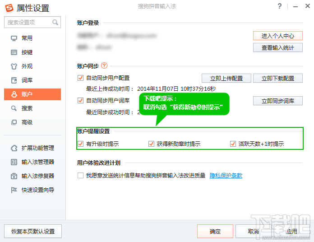
Task: Click the shirt icon beside 外观
Action: pyautogui.click(x=14, y=66)
